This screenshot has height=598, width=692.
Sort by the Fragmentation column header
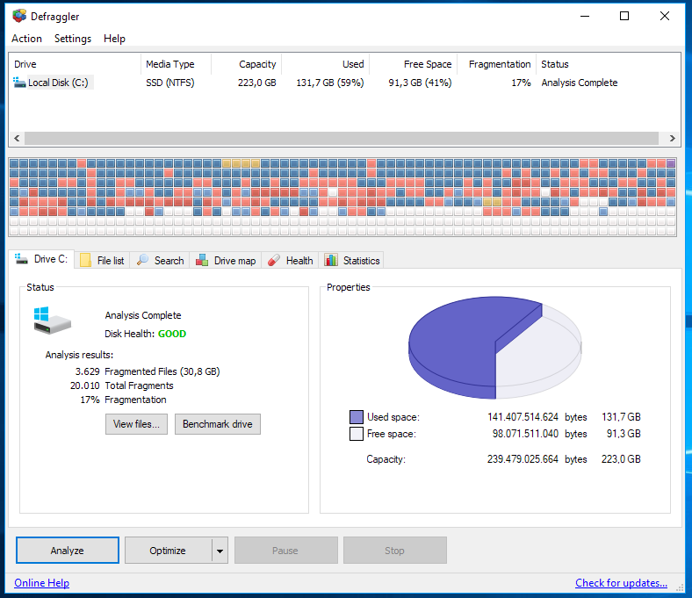tap(497, 64)
